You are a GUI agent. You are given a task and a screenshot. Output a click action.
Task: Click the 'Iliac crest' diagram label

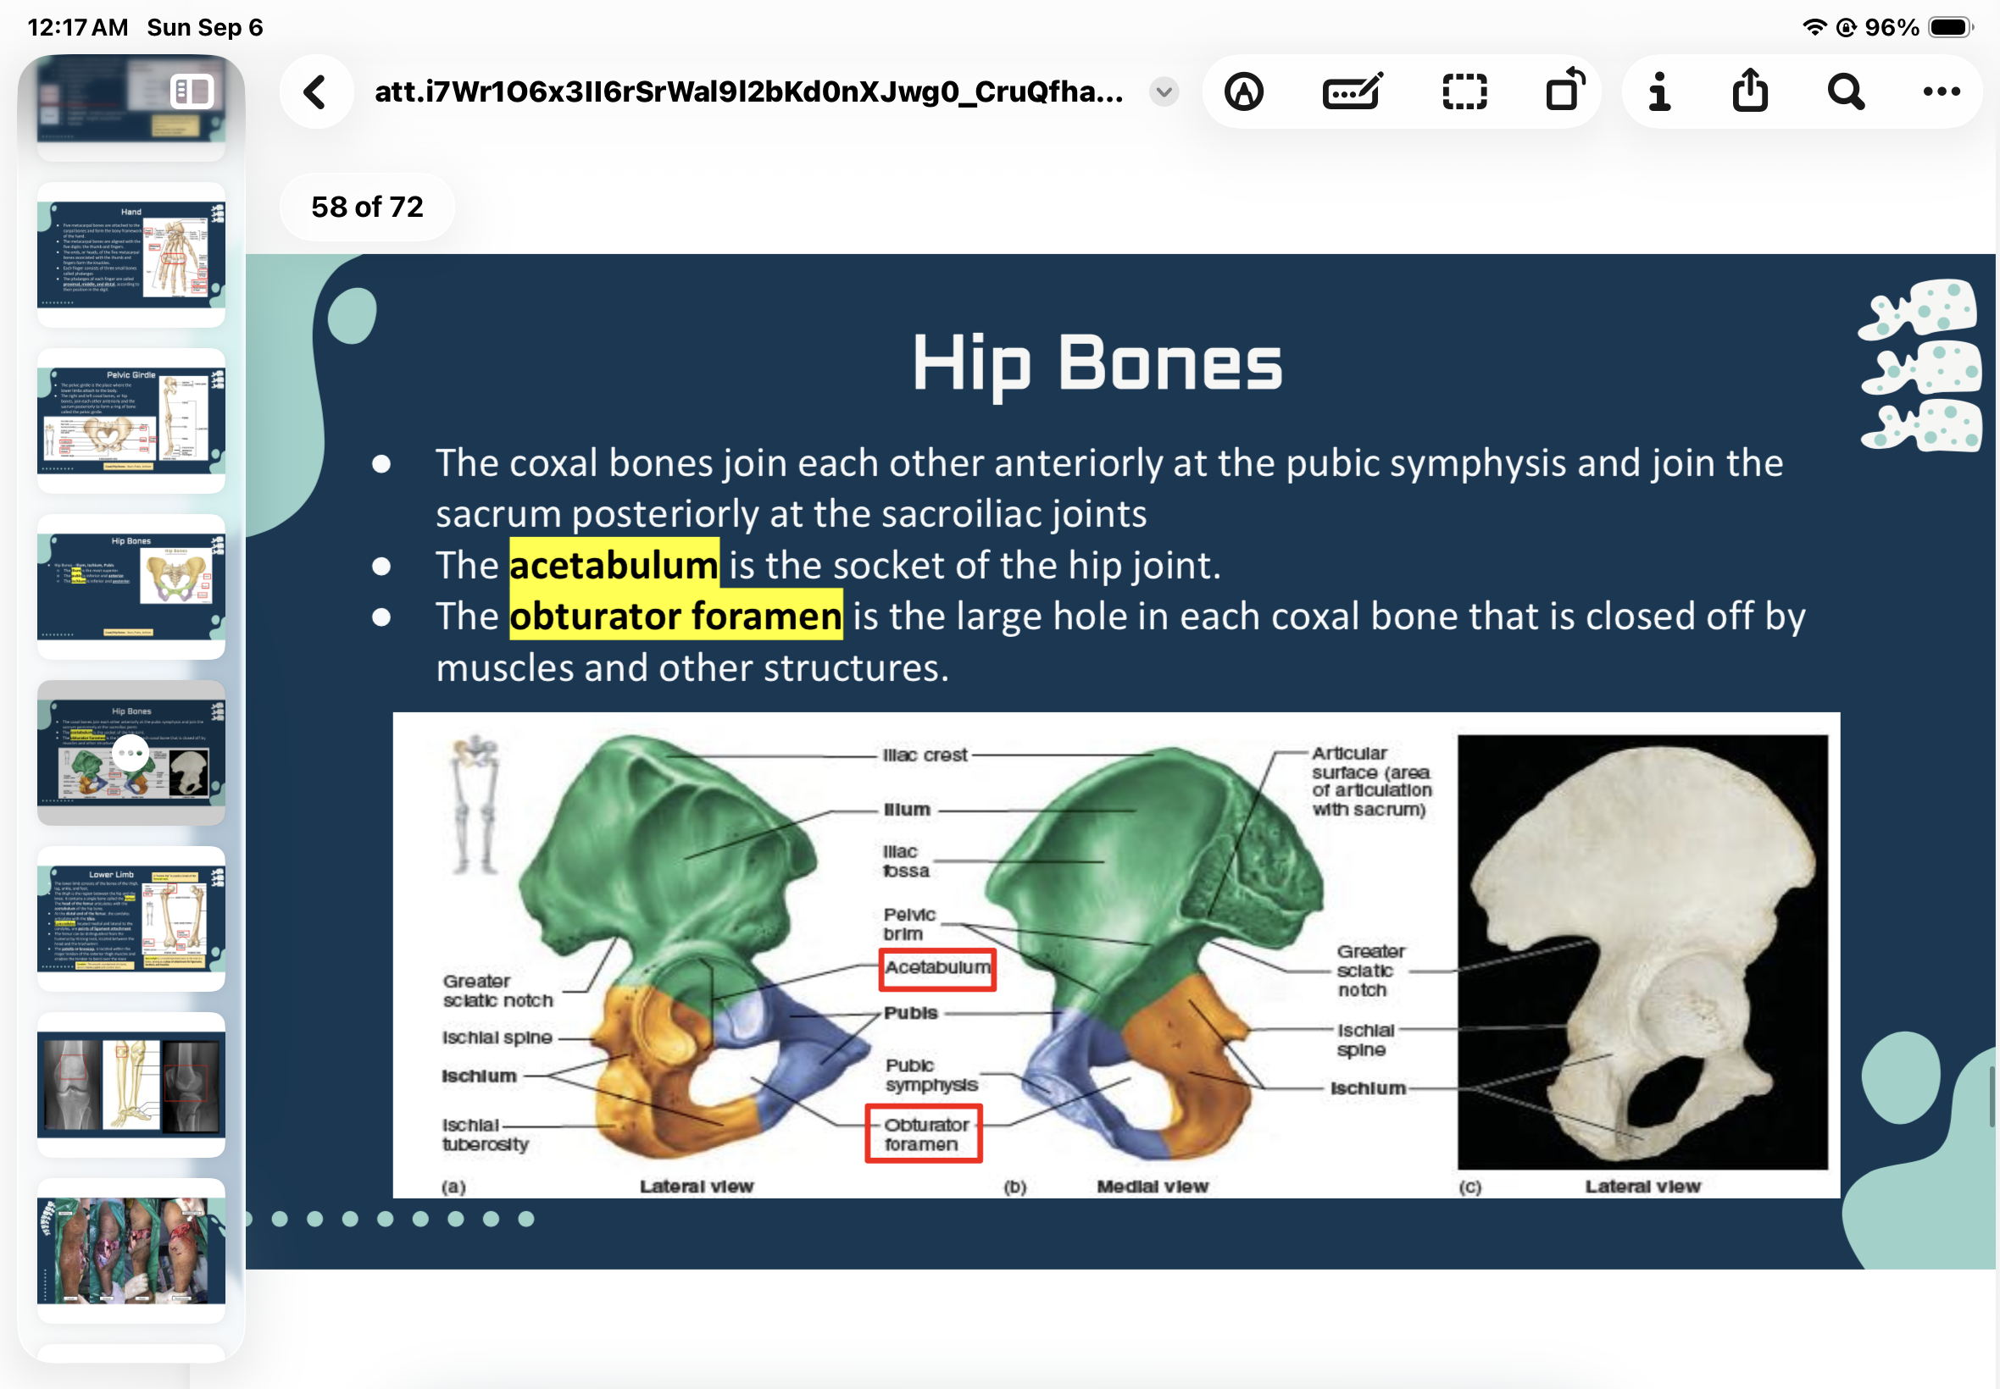(x=925, y=755)
